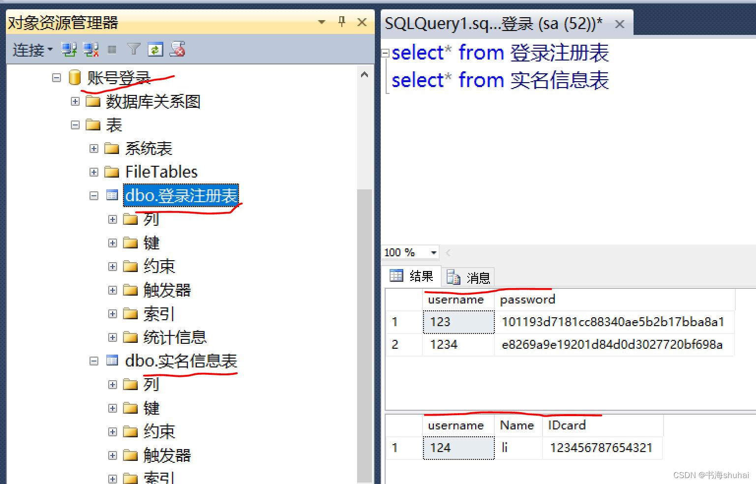Close the SQLQuery1.sql query tab
This screenshot has height=484, width=756.
(x=620, y=24)
